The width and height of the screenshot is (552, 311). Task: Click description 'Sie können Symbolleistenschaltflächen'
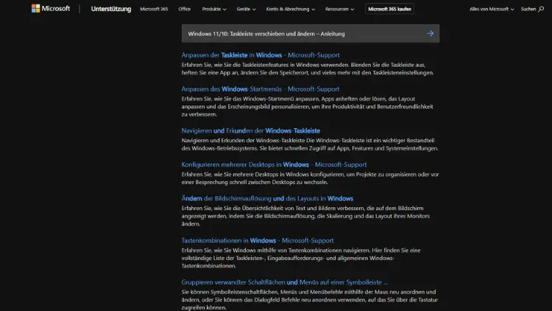coord(310,300)
